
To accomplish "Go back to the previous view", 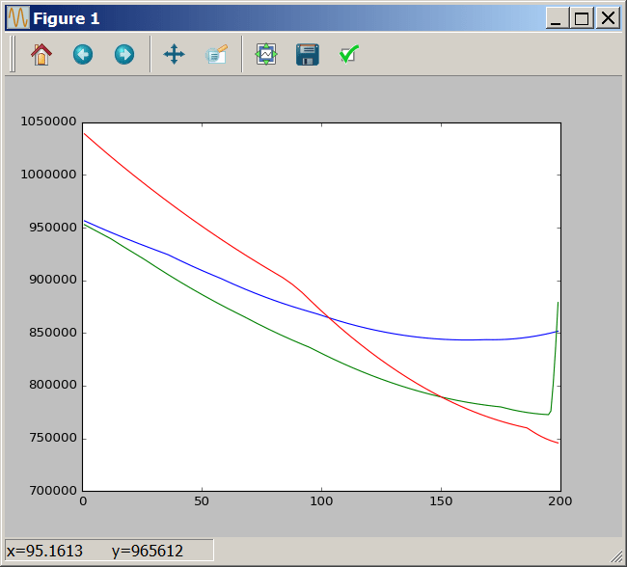I will pyautogui.click(x=83, y=54).
